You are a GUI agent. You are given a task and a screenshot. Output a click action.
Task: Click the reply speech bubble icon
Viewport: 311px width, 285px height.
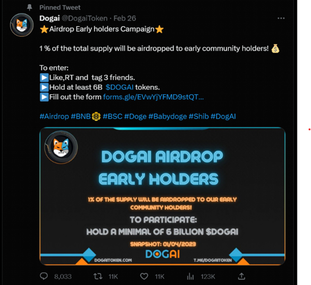(x=44, y=276)
